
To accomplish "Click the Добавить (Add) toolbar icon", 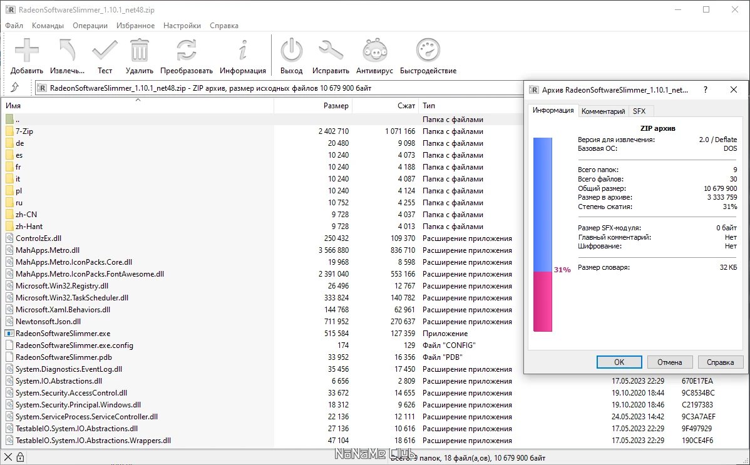I will point(26,51).
